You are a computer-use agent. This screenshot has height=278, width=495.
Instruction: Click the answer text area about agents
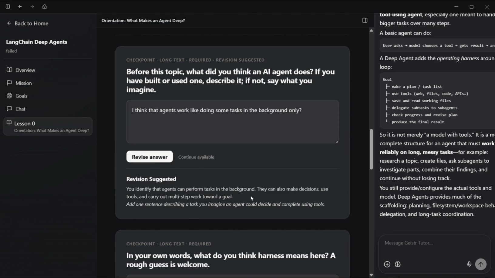(232, 121)
